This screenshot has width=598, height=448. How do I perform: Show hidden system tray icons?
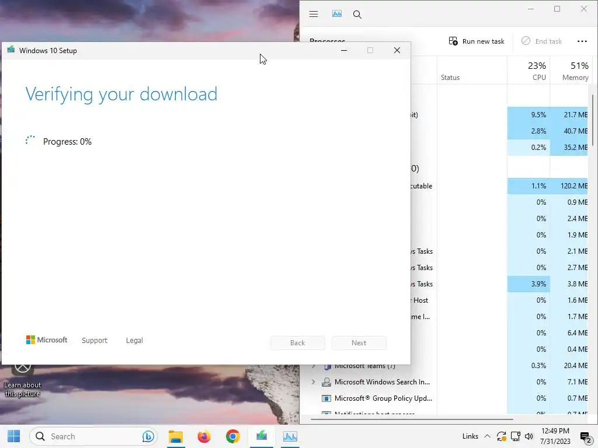coord(487,436)
